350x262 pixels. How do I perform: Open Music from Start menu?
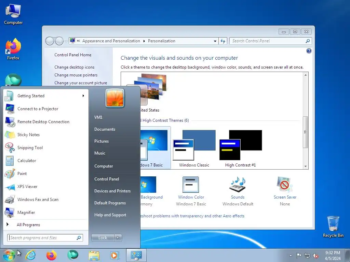click(x=100, y=153)
